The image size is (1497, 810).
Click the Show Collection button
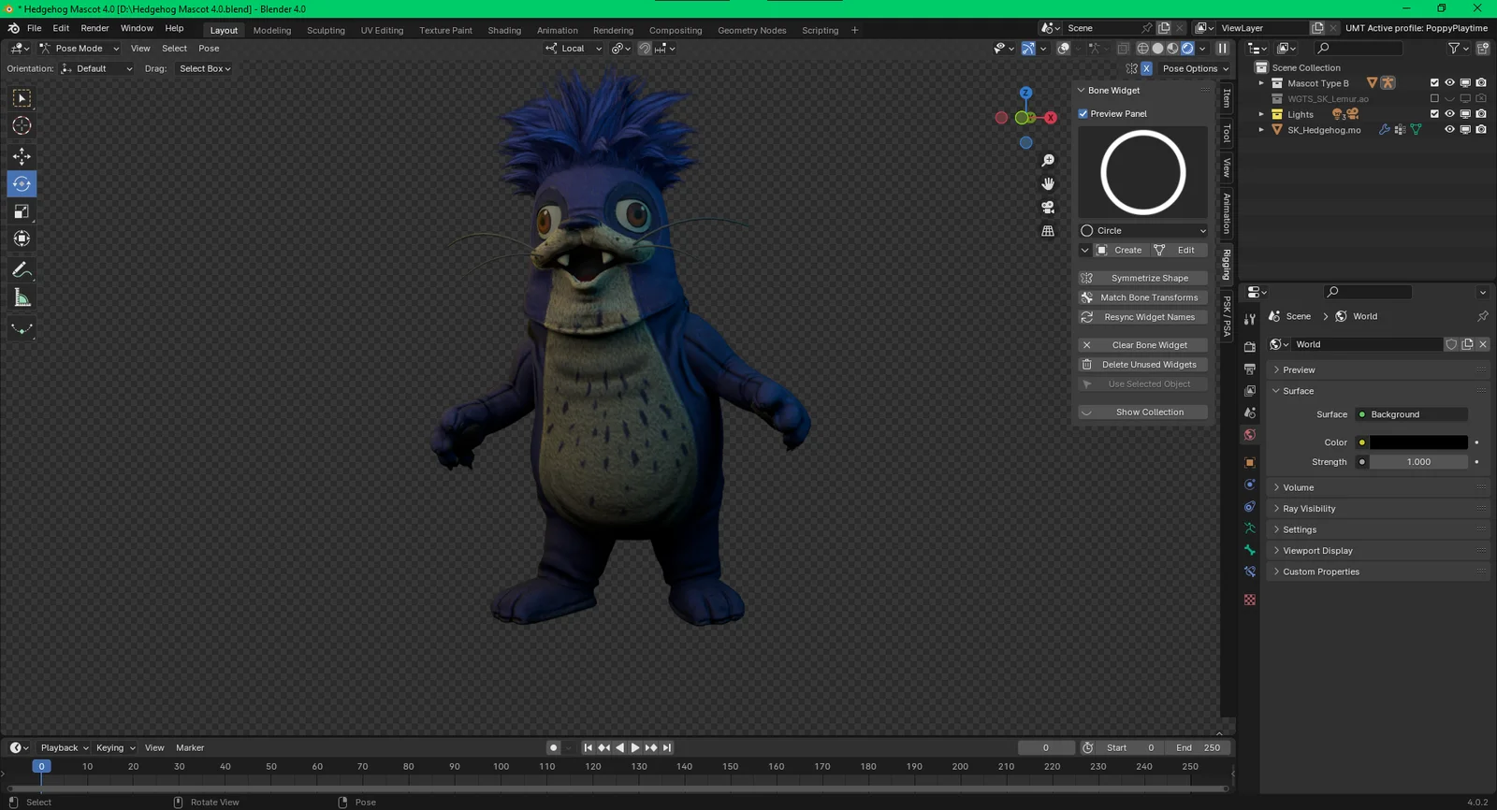(x=1142, y=412)
